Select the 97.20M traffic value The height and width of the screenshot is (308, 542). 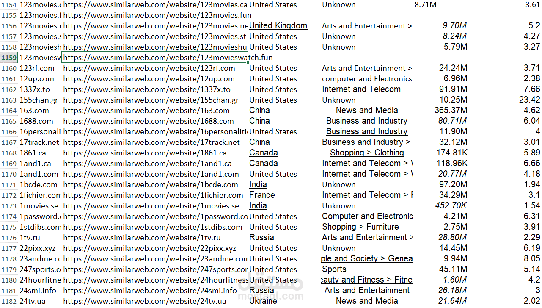453,185
